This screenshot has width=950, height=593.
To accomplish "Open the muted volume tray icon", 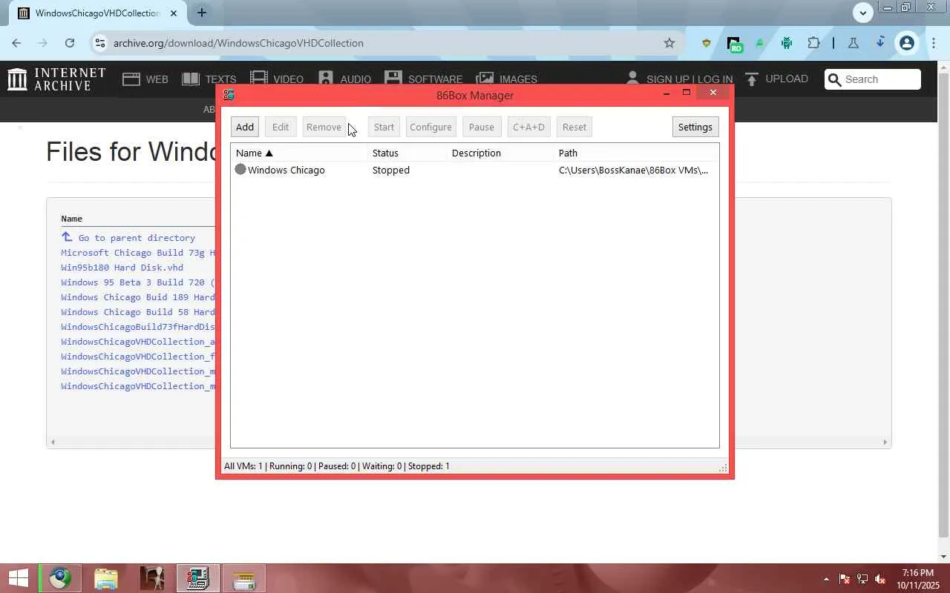I will 880,579.
